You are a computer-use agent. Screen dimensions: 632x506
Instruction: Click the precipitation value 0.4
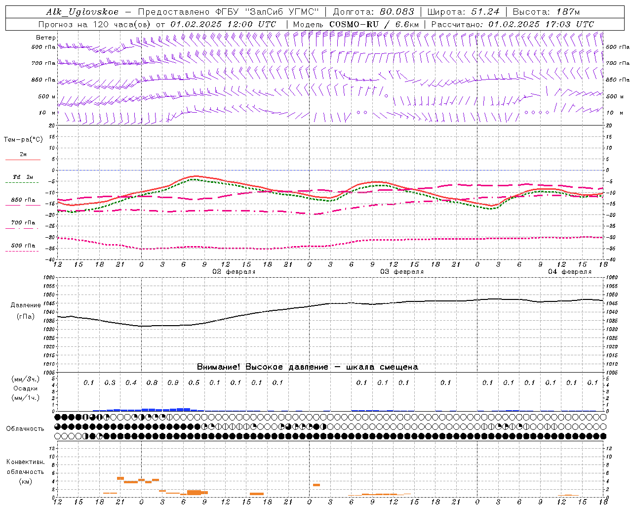tap(131, 383)
